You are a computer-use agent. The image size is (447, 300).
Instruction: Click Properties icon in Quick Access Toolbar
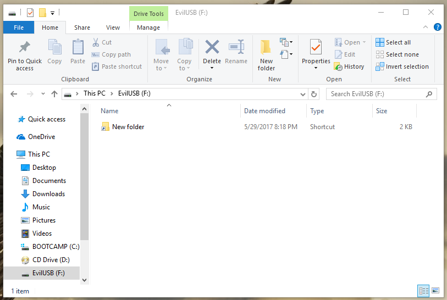(x=30, y=13)
